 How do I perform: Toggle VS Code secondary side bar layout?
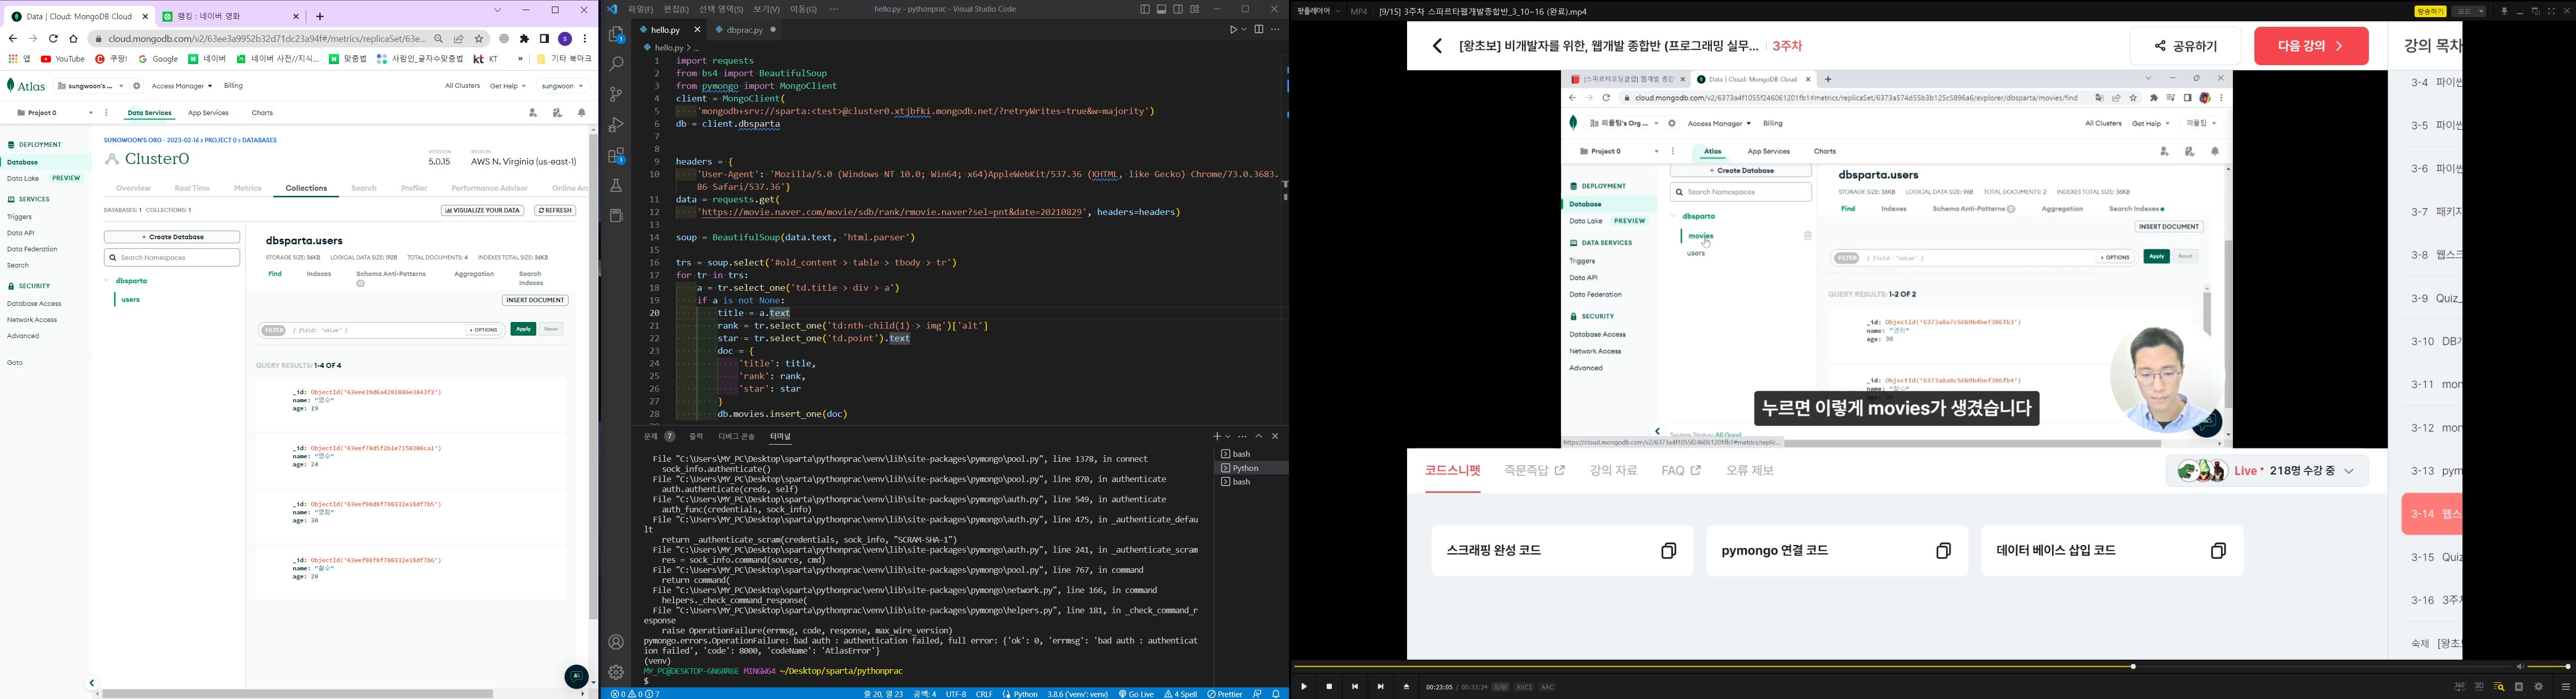point(1178,10)
